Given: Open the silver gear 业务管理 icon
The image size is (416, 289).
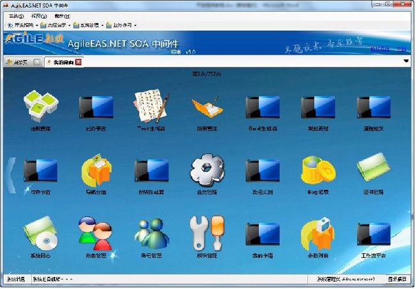Looking at the screenshot, I should tap(207, 170).
